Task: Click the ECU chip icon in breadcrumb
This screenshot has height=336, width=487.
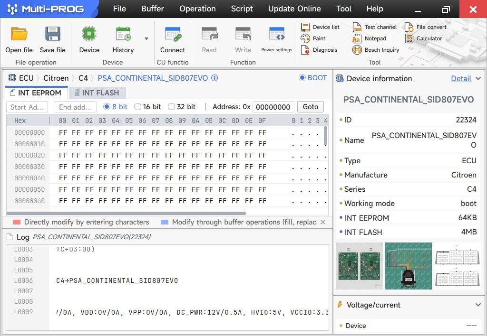Action: tap(12, 78)
